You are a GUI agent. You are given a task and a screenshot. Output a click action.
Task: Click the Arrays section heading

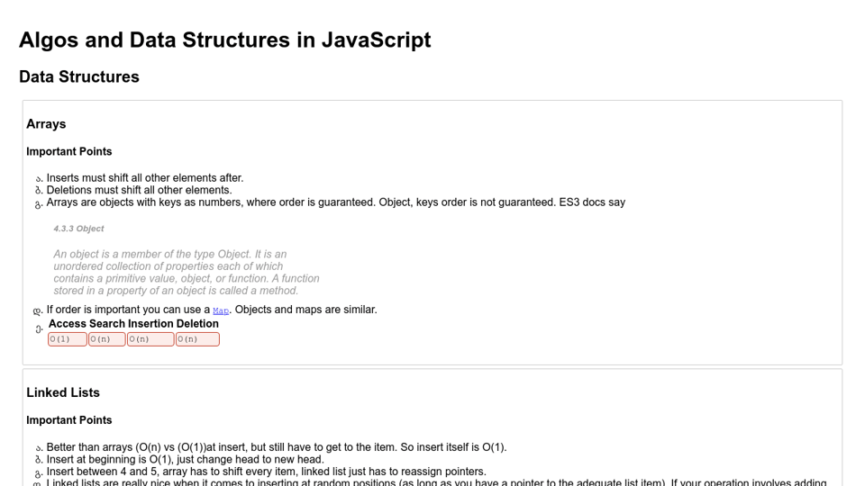(x=46, y=124)
